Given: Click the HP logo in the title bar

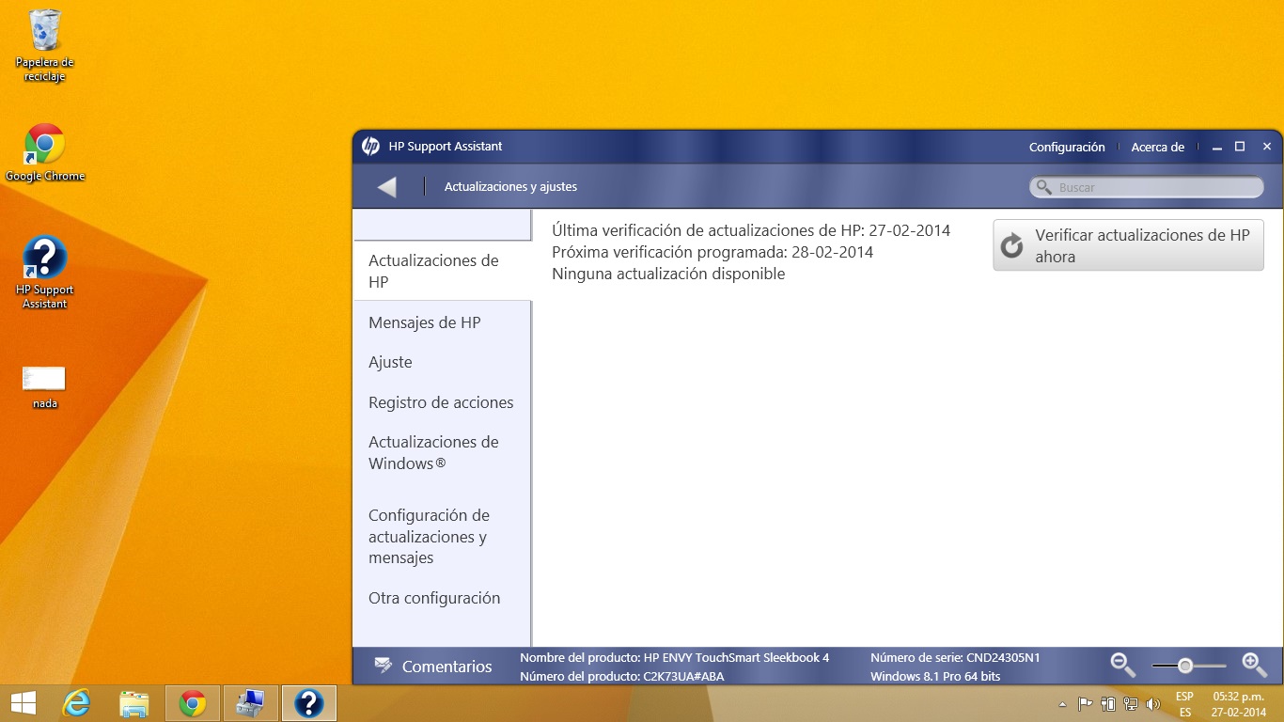Looking at the screenshot, I should pyautogui.click(x=370, y=147).
